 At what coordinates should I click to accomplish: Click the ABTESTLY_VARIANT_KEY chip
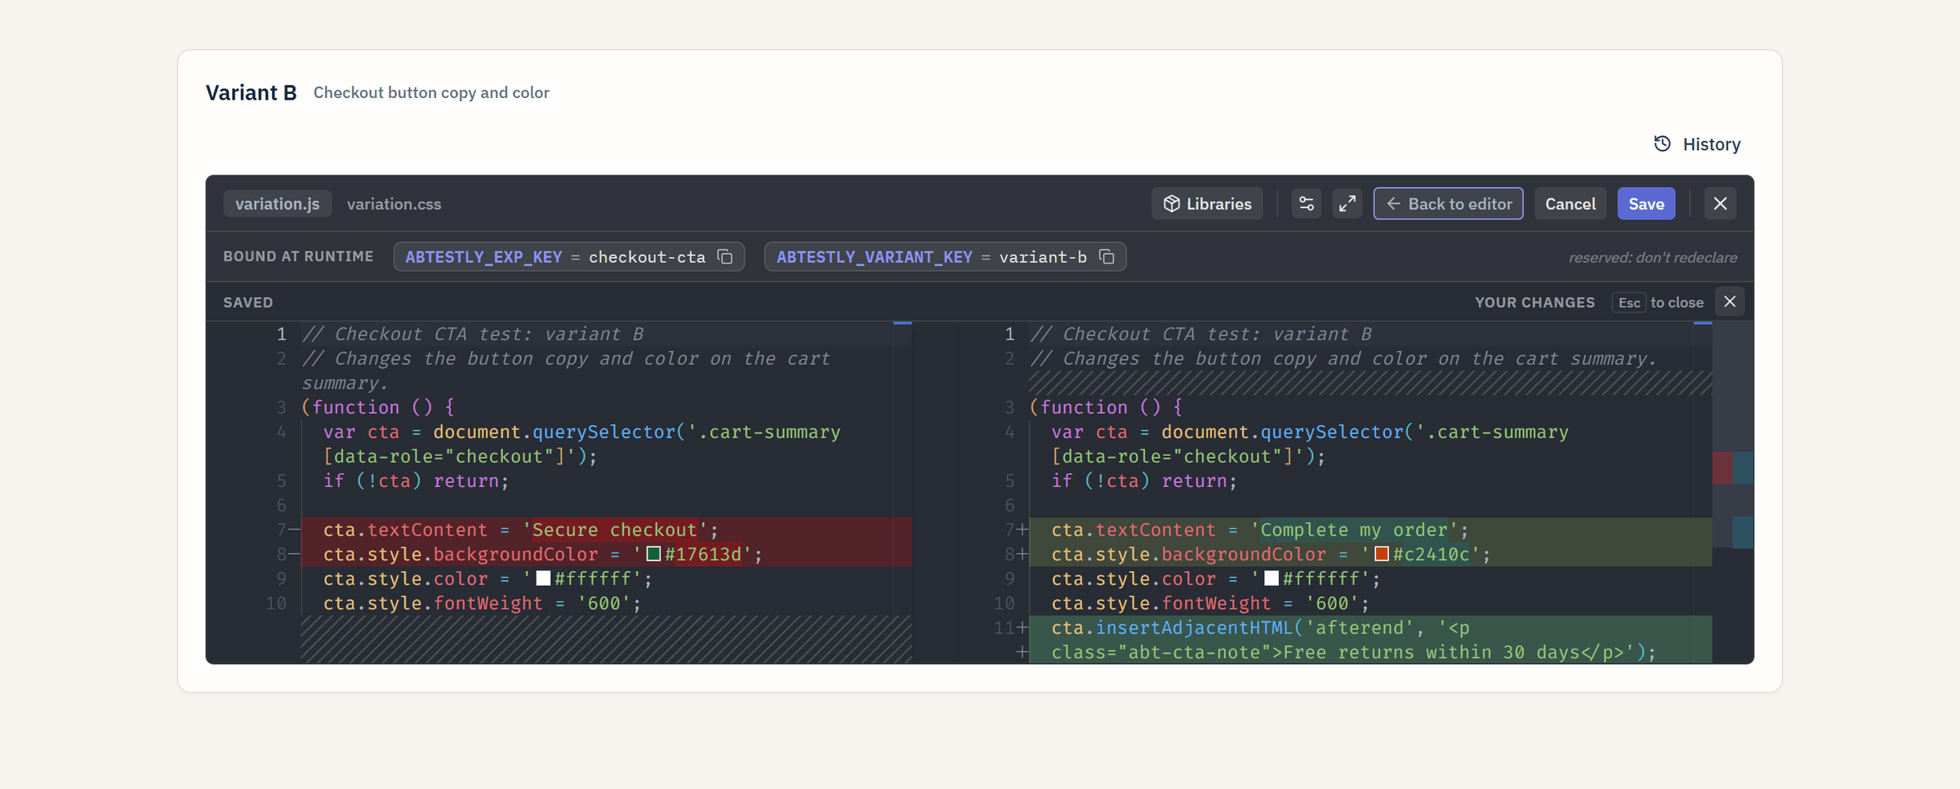pos(945,257)
